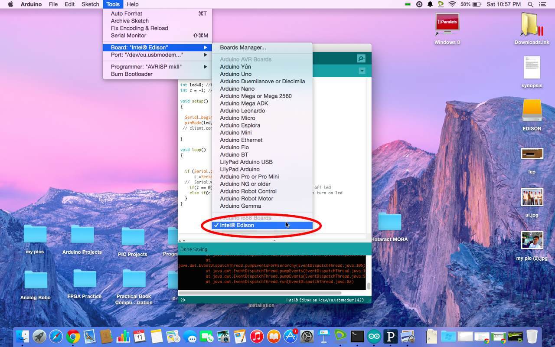Open the Sketch menu
The image size is (555, 347).
[x=90, y=4]
